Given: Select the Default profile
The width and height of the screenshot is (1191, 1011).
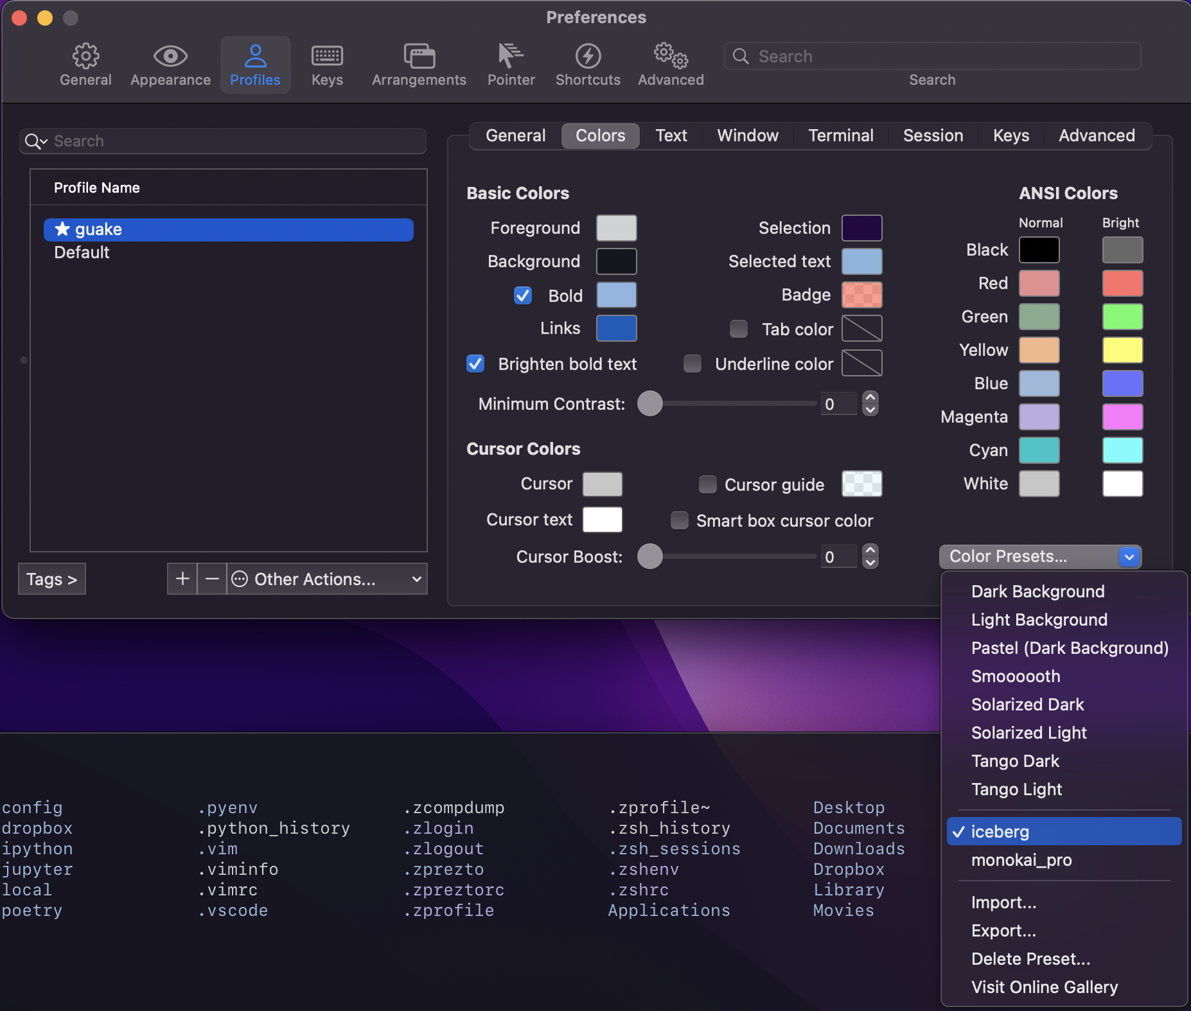Looking at the screenshot, I should (x=82, y=252).
